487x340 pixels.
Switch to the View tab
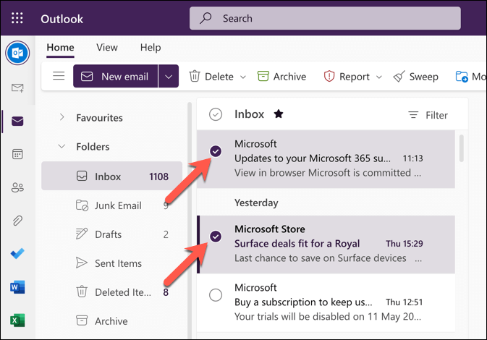(x=107, y=47)
